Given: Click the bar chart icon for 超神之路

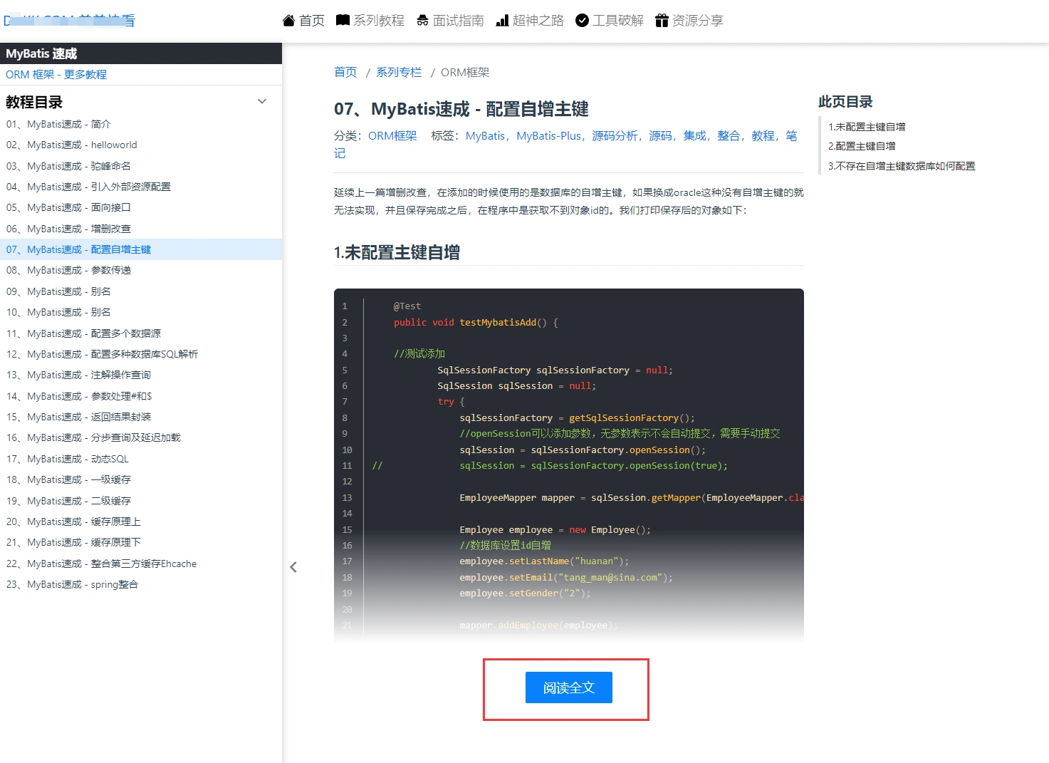Looking at the screenshot, I should [502, 21].
